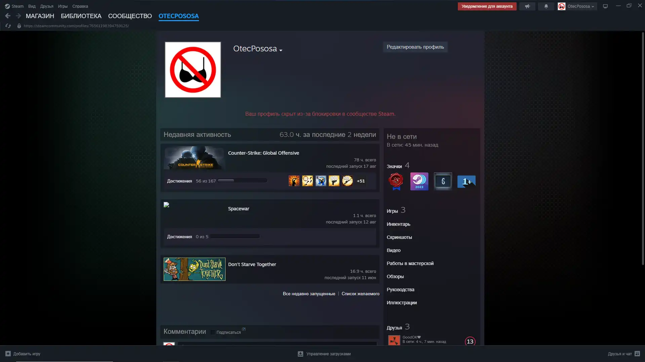This screenshot has width=645, height=362.
Task: Click the Add game plus icon
Action: tap(8, 354)
